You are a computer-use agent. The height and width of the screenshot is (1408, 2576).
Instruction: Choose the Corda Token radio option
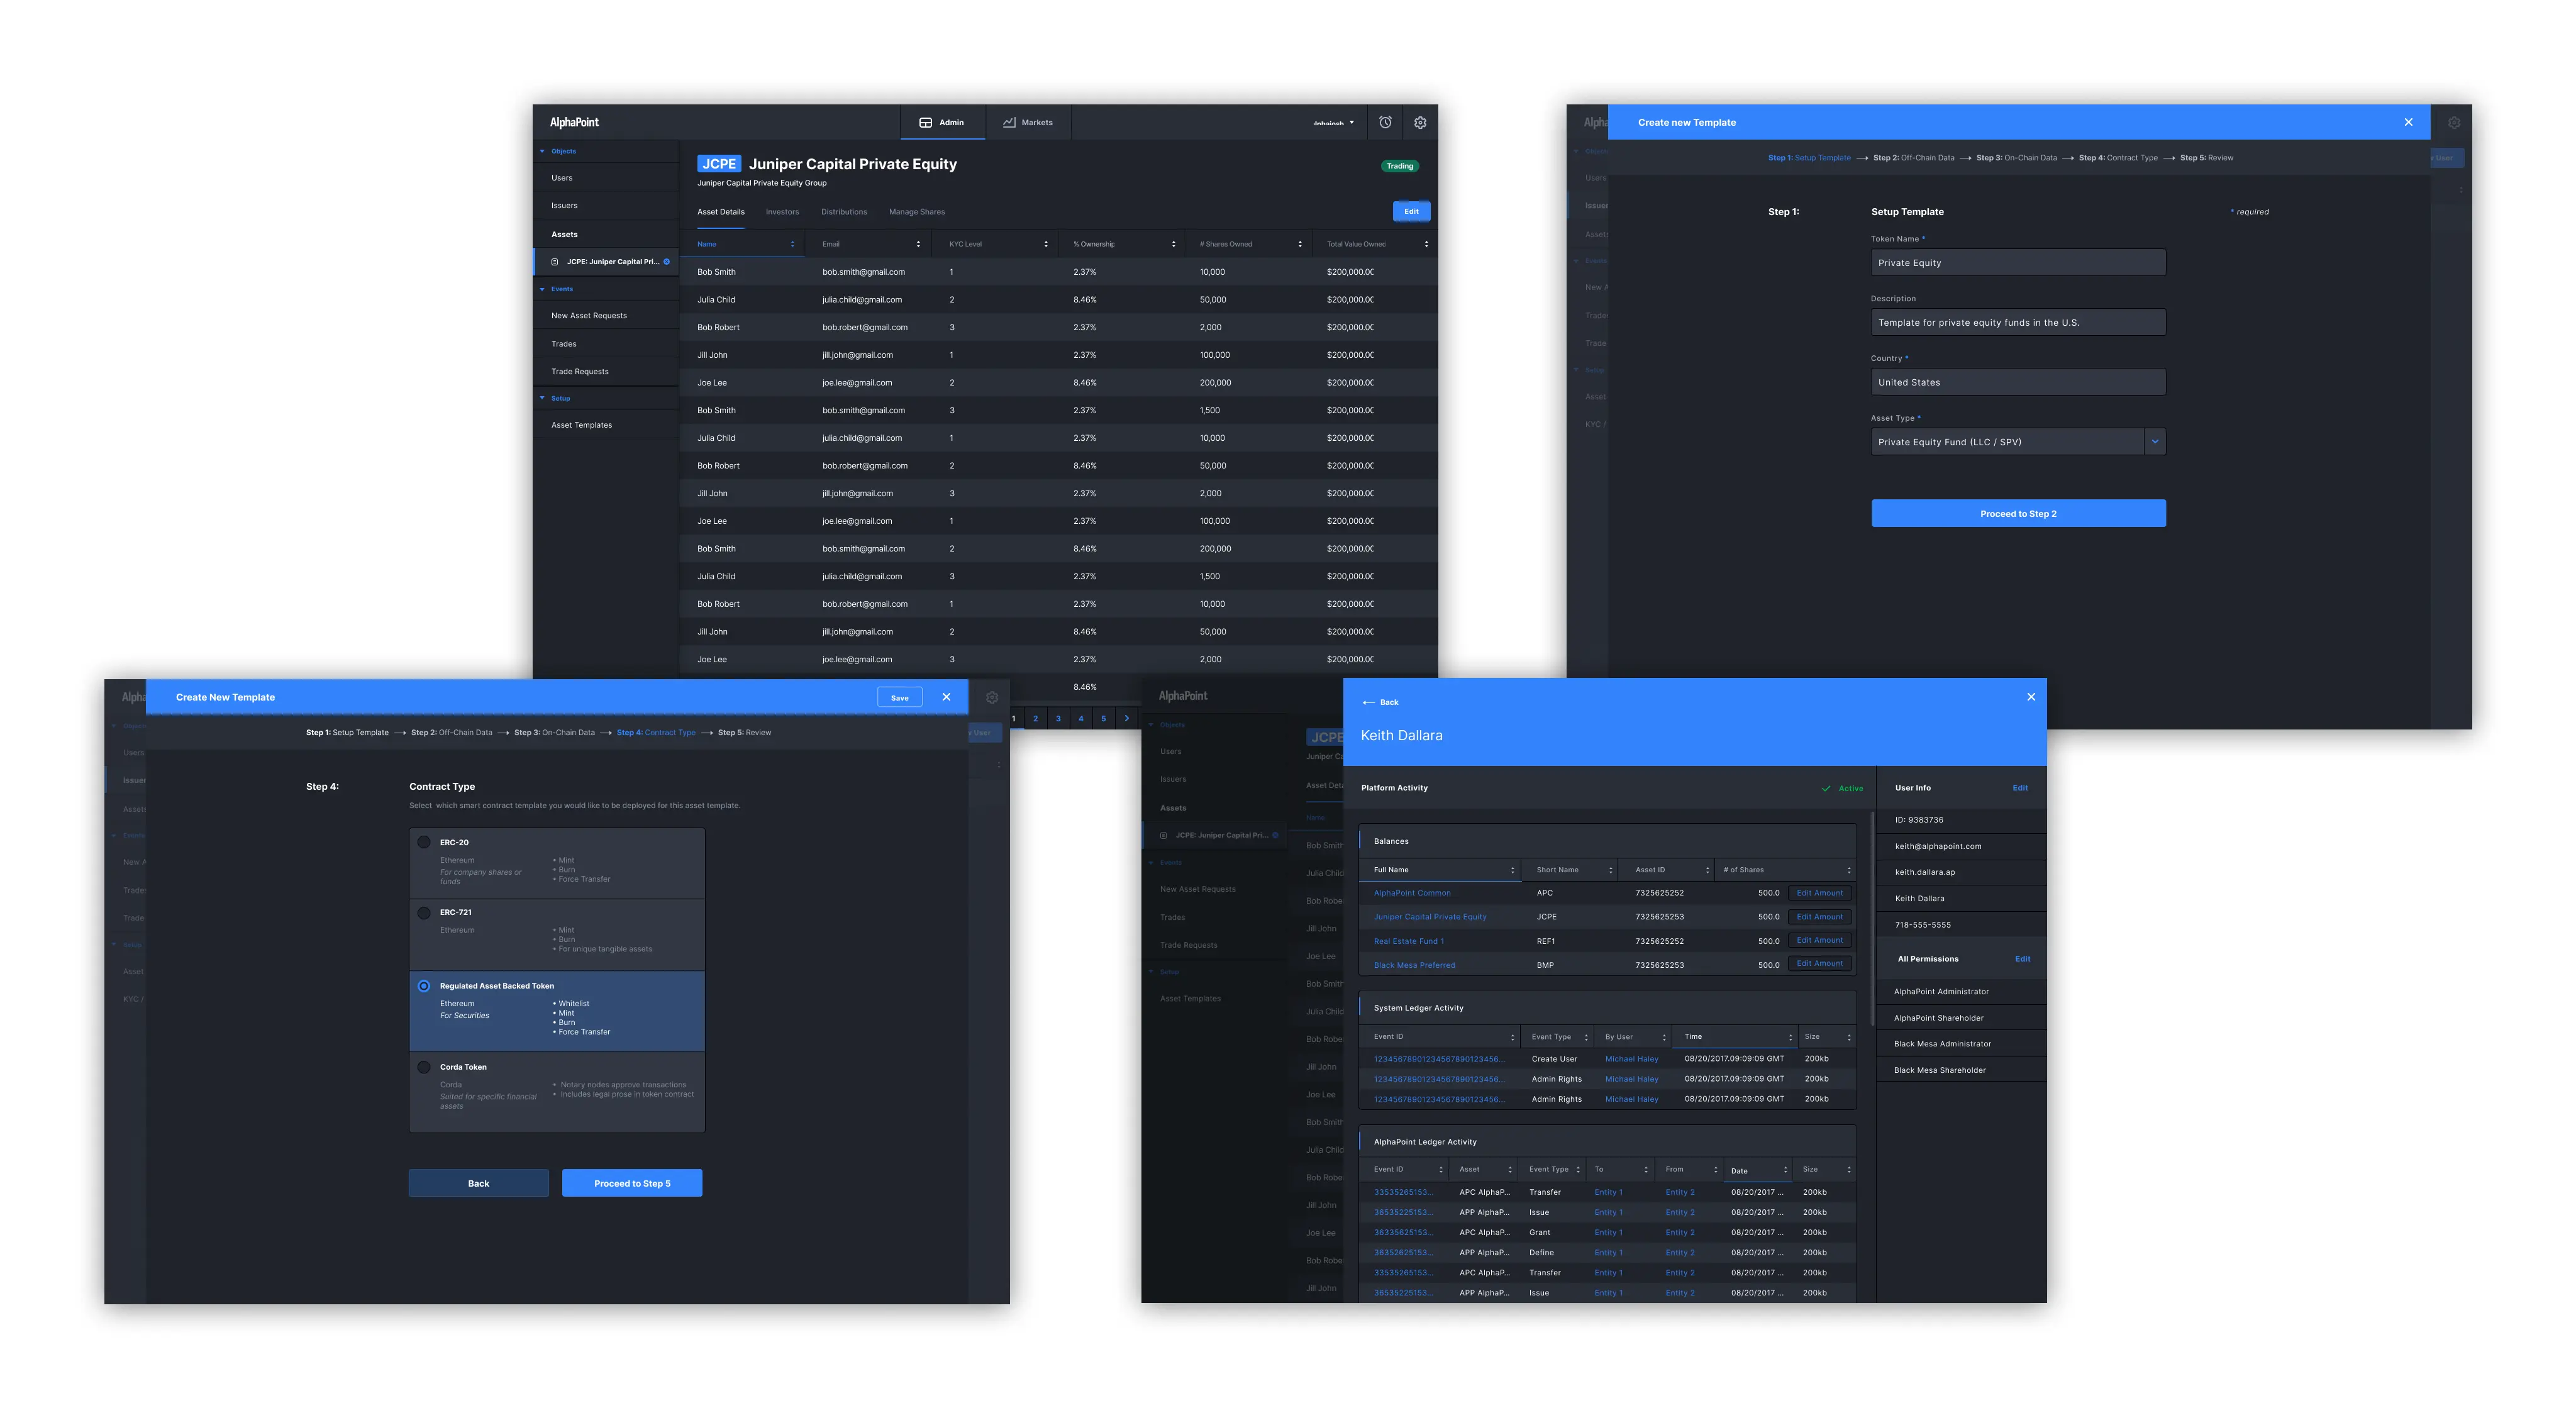424,1068
